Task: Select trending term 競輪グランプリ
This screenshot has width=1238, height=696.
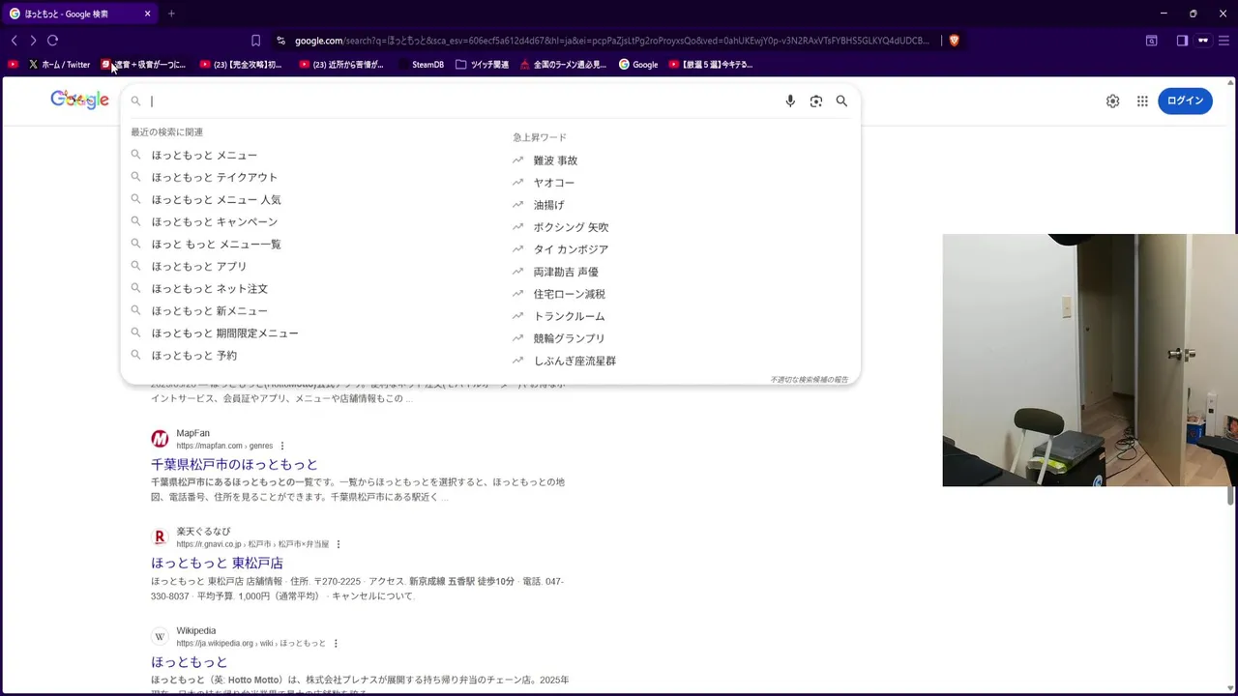Action: click(569, 338)
